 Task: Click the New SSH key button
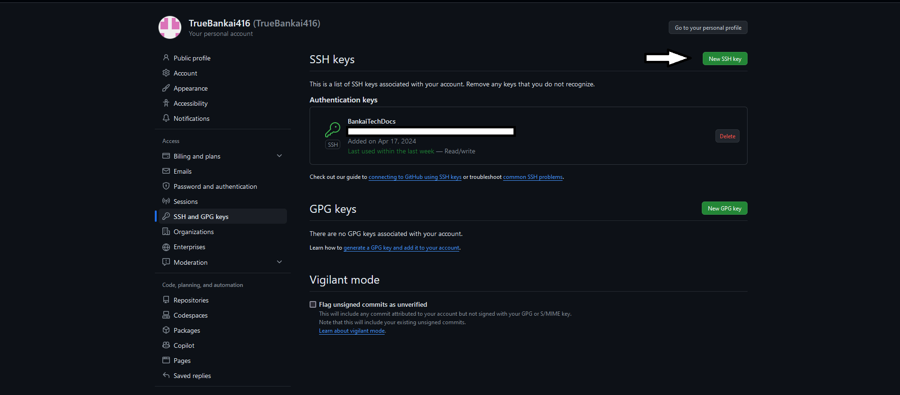[x=725, y=59]
